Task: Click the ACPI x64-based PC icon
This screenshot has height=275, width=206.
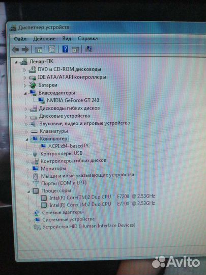Action: pyautogui.click(x=43, y=146)
